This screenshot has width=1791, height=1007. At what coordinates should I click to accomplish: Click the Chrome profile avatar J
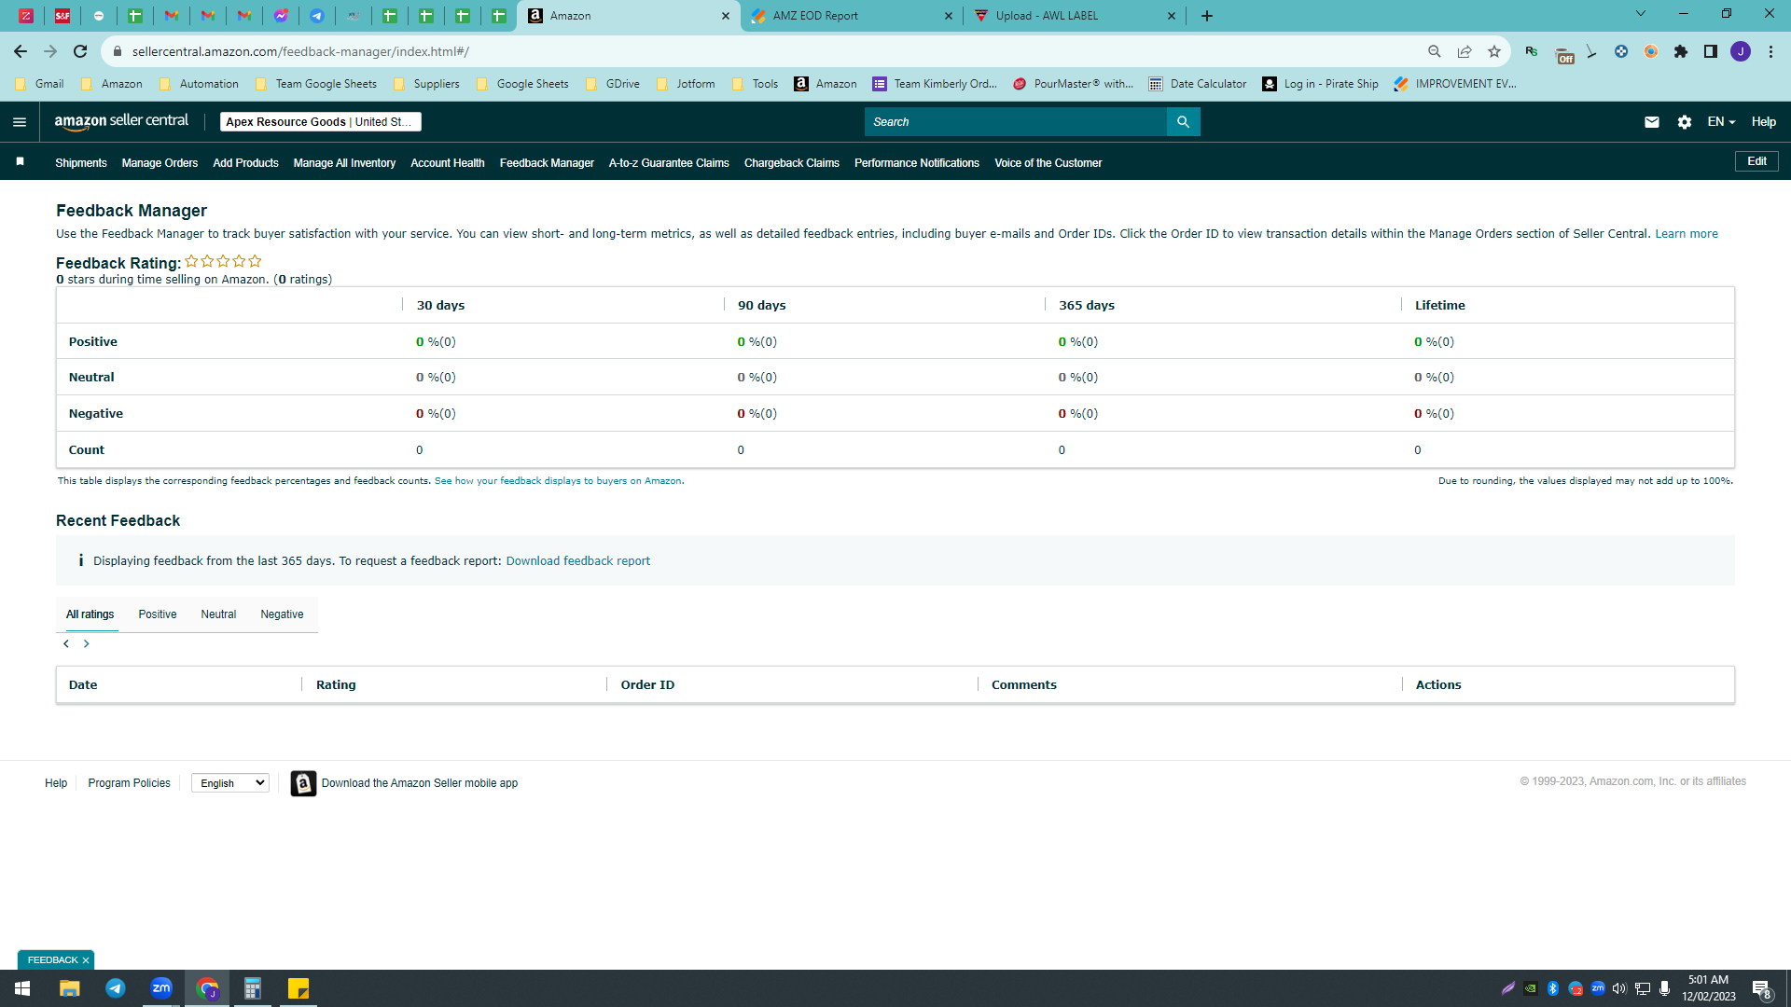point(1741,51)
